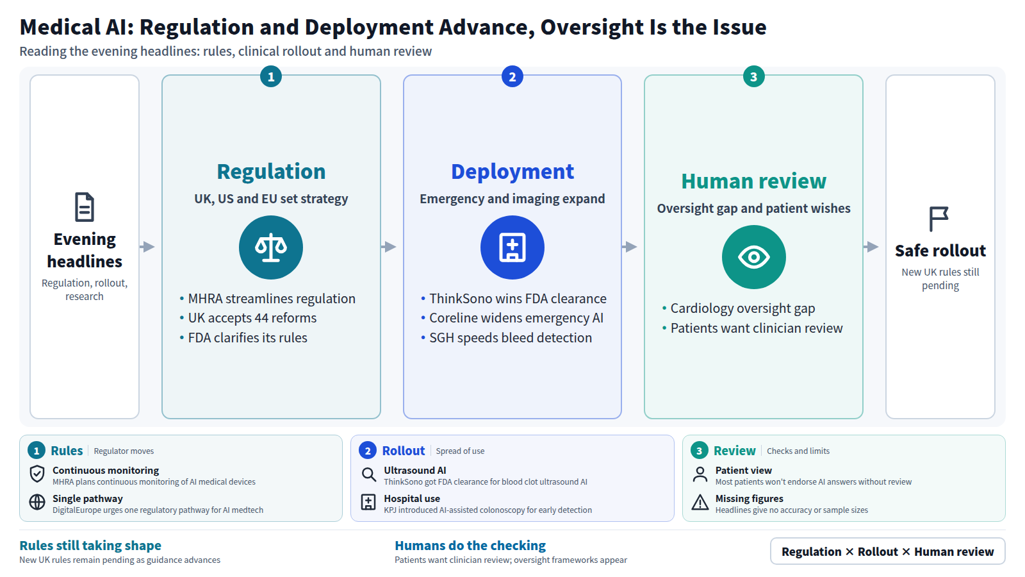Click the hospital icon in the Deployment card
Screen dimensions: 1025x577
[512, 247]
